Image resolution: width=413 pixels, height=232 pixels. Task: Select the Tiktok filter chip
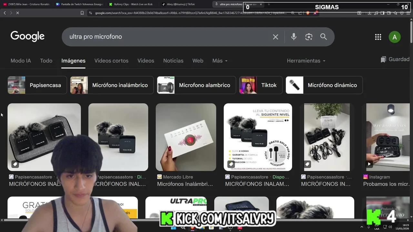click(261, 85)
